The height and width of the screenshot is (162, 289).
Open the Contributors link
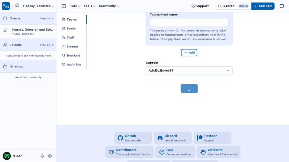(129, 152)
